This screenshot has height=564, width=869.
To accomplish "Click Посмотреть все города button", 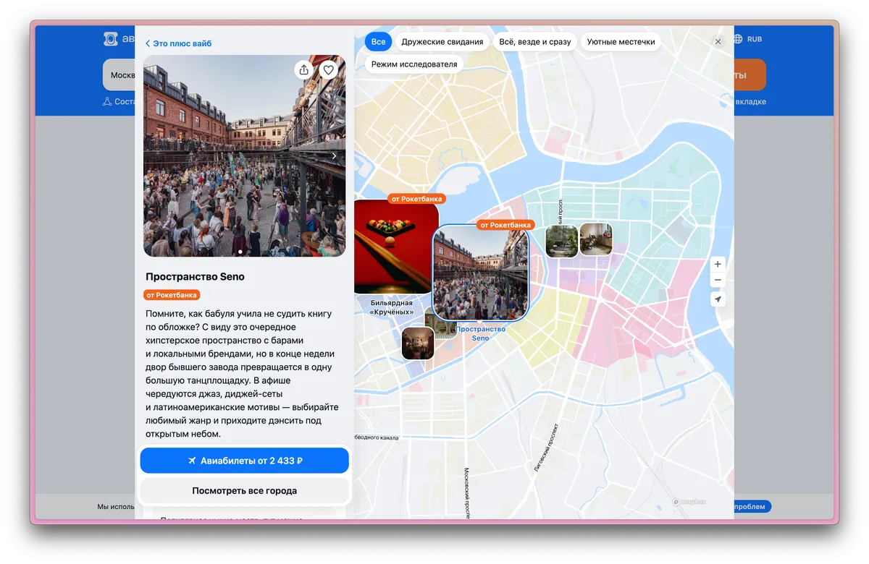I will coord(244,490).
